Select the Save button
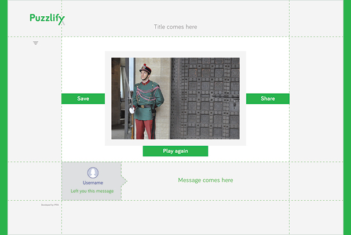The image size is (351, 235). tap(83, 98)
